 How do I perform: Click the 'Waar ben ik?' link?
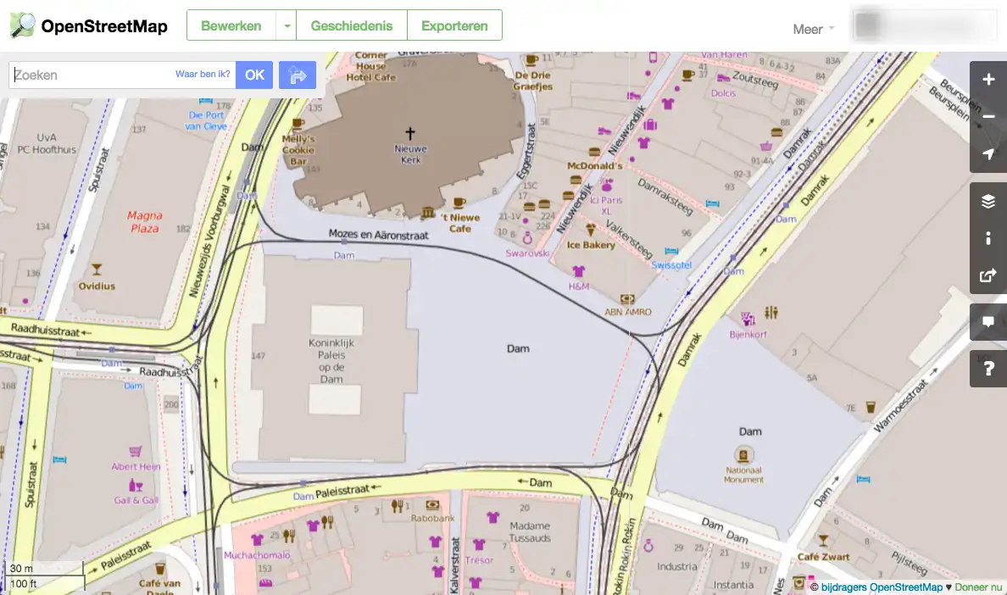203,75
